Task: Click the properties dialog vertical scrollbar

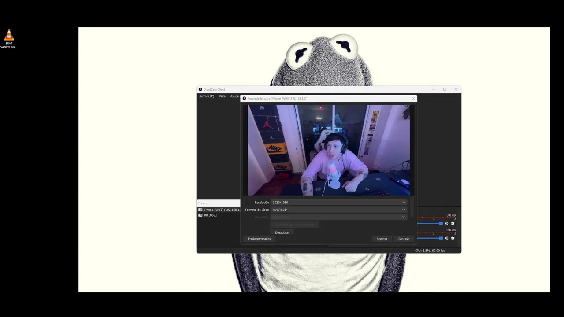Action: [x=412, y=208]
